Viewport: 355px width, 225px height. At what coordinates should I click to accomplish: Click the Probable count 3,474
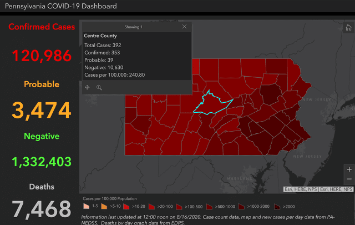(42, 110)
